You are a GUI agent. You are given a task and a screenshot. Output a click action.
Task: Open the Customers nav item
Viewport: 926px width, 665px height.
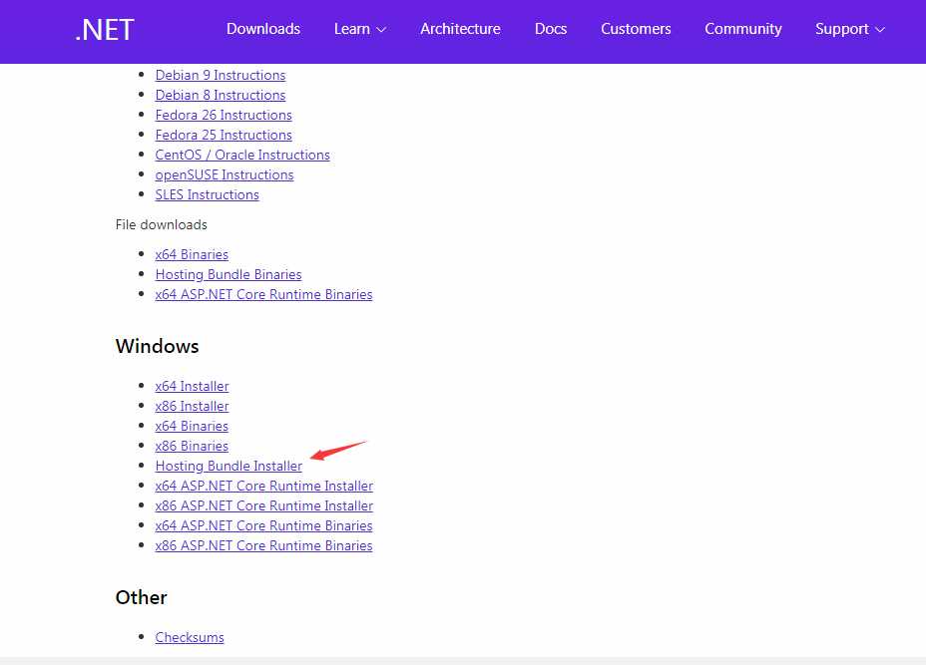click(x=636, y=29)
